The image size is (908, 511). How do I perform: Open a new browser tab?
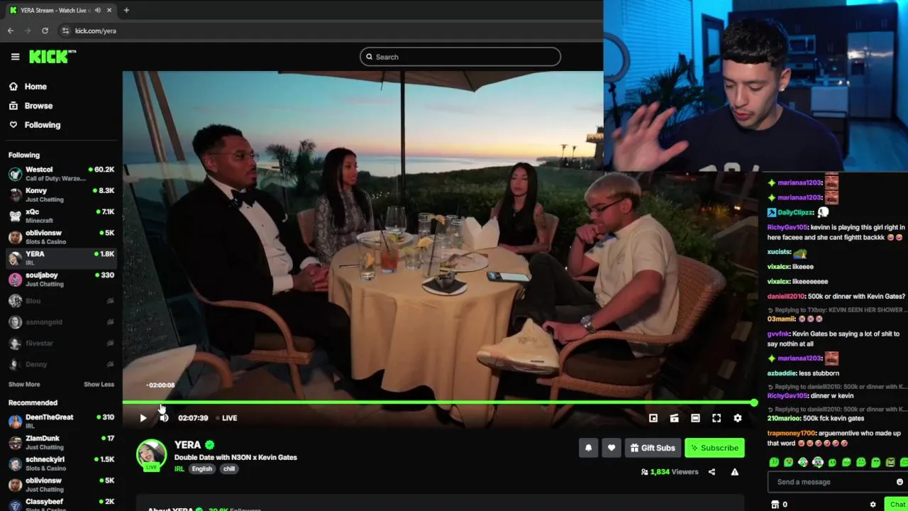click(126, 10)
